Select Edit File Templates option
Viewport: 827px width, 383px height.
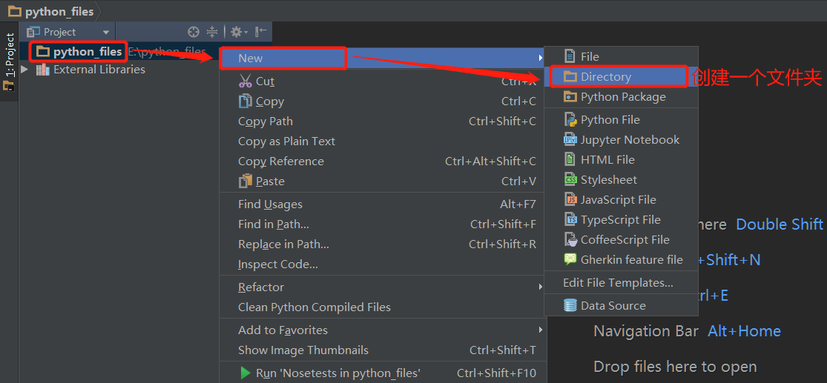pos(618,282)
